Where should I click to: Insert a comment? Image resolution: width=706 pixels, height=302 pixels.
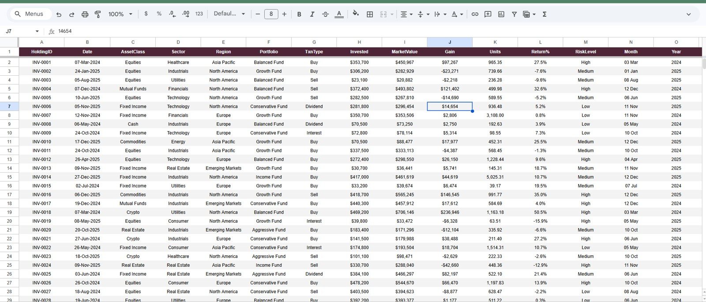(488, 14)
